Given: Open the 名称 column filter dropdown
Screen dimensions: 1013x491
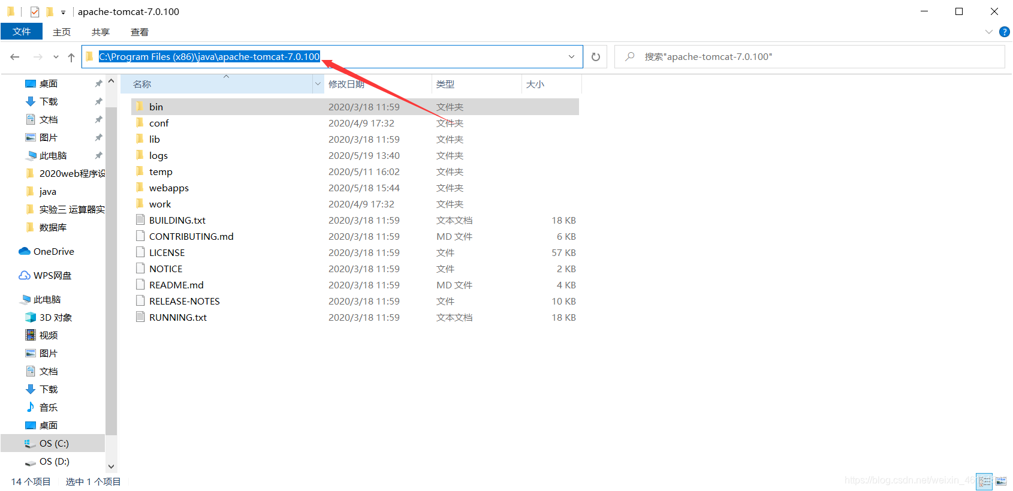Looking at the screenshot, I should pos(318,84).
